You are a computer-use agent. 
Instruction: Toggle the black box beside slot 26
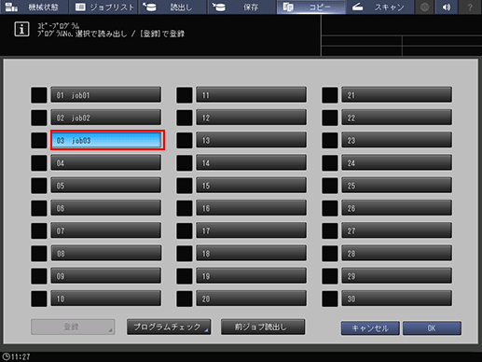tap(330, 208)
